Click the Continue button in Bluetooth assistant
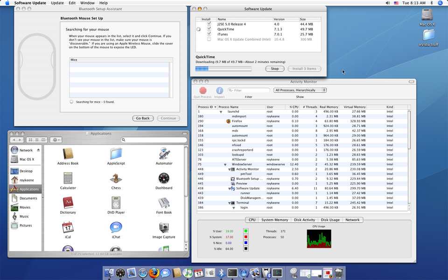 [x=168, y=118]
